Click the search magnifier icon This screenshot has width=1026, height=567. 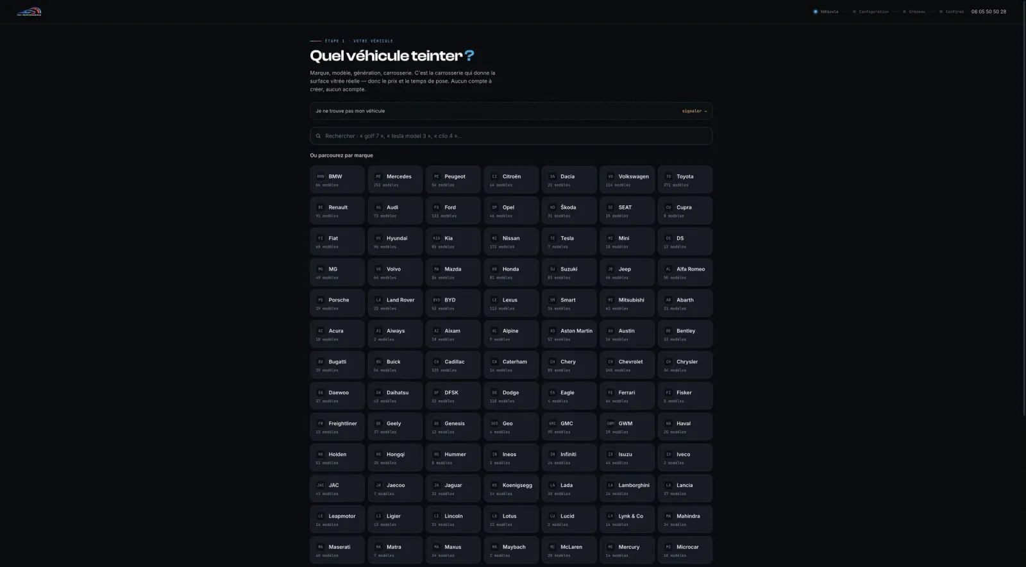click(x=318, y=136)
